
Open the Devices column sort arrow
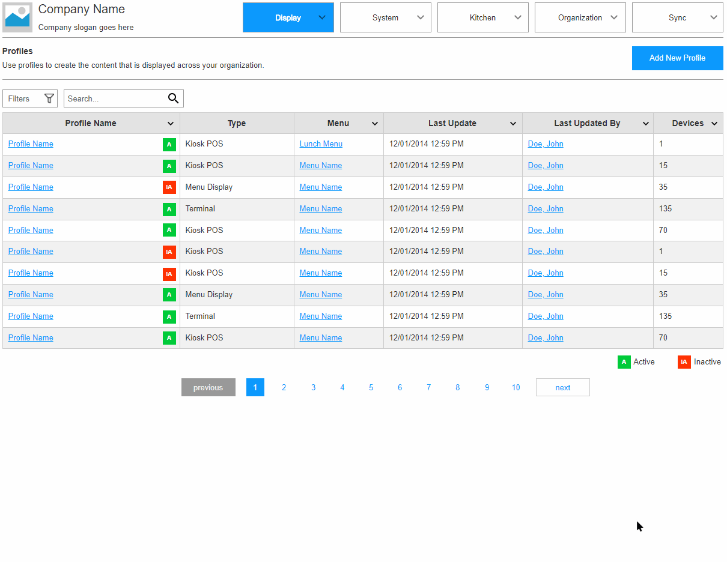point(714,124)
